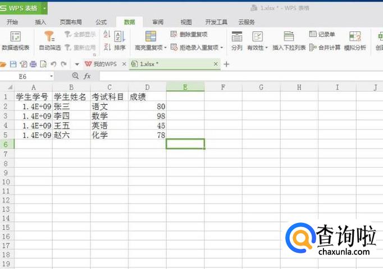Click the save-as icon next to Save
383x269 pixels.
24,64
